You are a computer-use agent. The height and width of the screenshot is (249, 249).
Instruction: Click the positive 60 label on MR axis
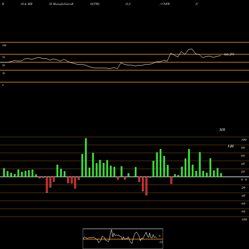pos(243,156)
